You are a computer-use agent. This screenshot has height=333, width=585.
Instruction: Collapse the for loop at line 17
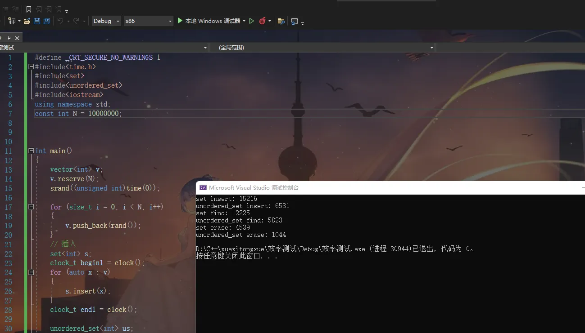pyautogui.click(x=31, y=207)
